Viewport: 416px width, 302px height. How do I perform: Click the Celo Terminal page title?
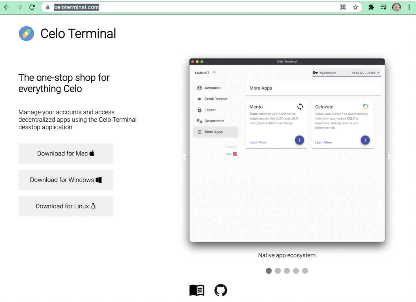[78, 34]
